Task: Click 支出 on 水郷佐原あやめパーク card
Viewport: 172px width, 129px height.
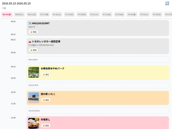Action: [x=46, y=75]
